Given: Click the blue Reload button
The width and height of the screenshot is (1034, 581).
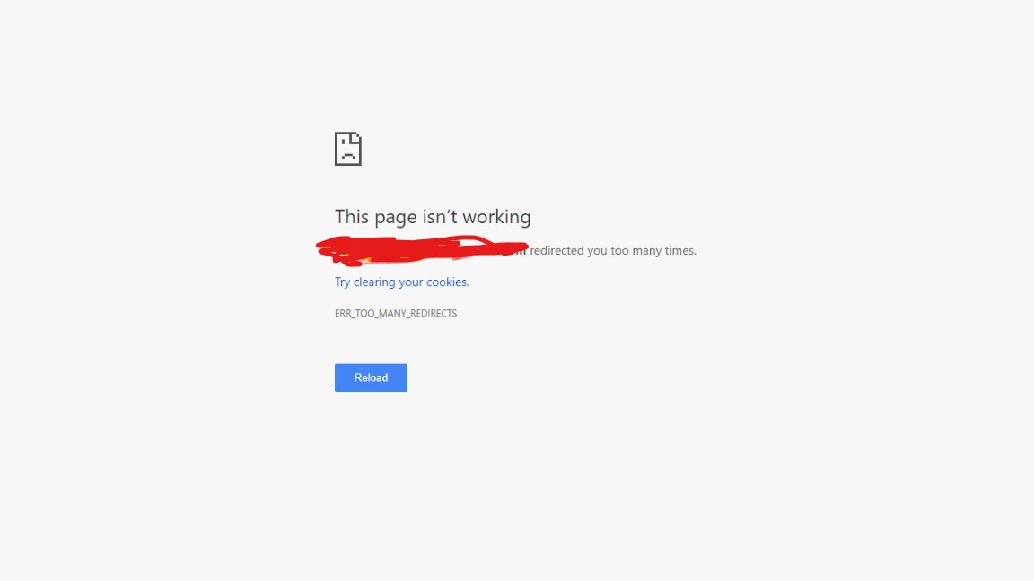Looking at the screenshot, I should [371, 377].
